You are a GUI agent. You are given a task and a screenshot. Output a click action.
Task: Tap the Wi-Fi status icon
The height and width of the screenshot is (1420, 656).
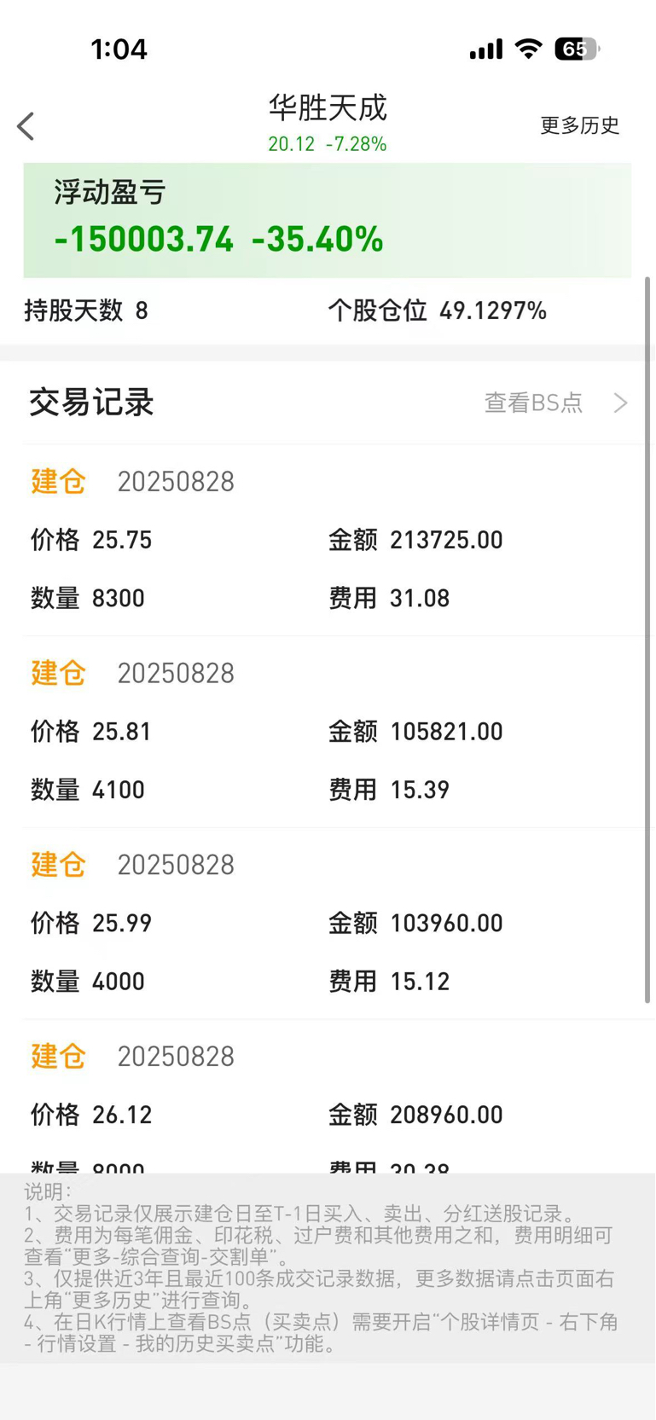coord(529,49)
